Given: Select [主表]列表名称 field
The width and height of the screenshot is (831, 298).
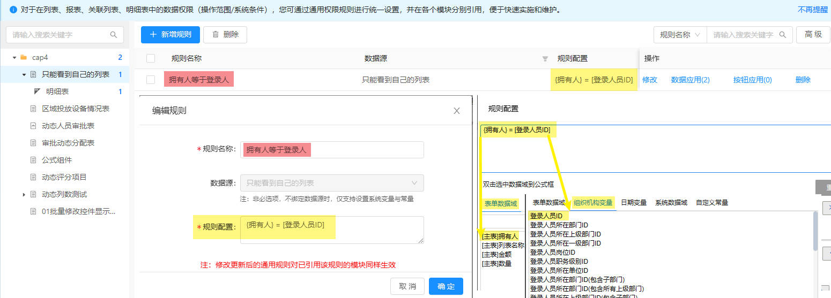Looking at the screenshot, I should point(503,245).
